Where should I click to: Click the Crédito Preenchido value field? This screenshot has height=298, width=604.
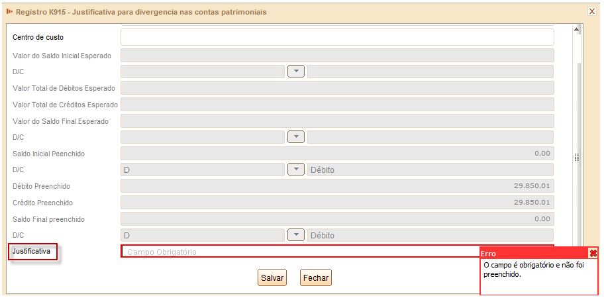(x=337, y=203)
